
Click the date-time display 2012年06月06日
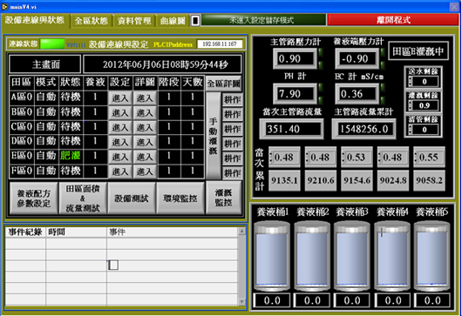pos(163,64)
